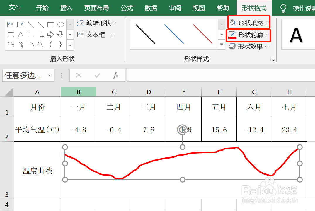Open the Text Box dropdown
315x211 pixels.
tap(96, 35)
